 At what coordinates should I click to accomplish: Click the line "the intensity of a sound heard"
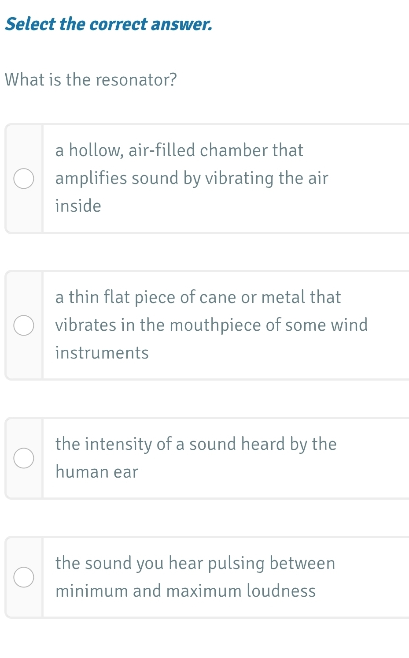pyautogui.click(x=196, y=444)
